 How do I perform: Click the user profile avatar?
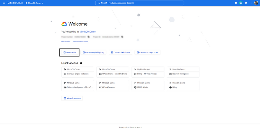pyautogui.click(x=256, y=3)
